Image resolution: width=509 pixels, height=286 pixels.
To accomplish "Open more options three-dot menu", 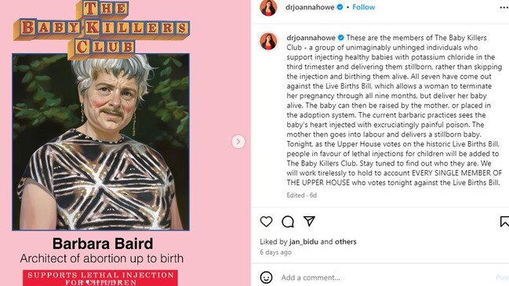I will [x=504, y=7].
